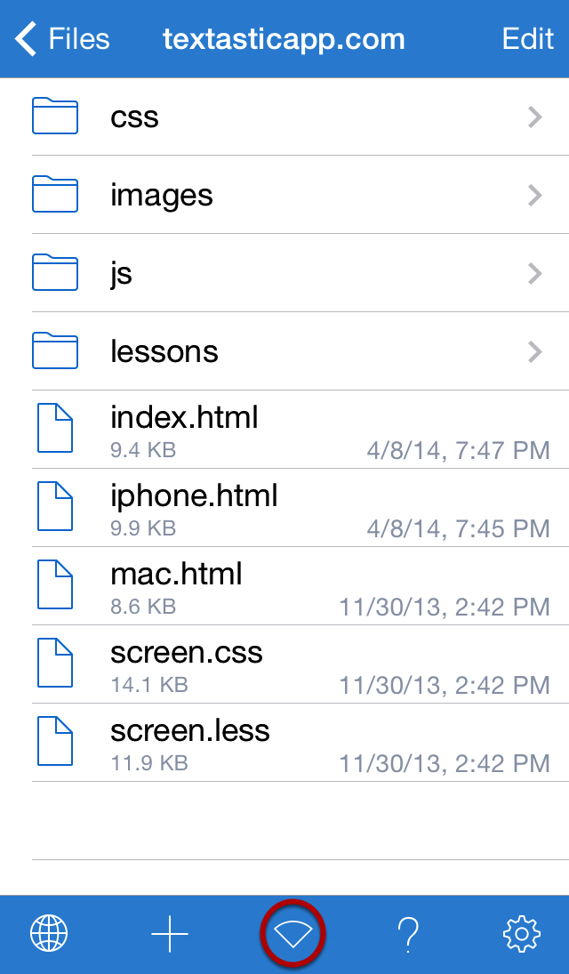This screenshot has width=569, height=974.
Task: Open the settings gear icon
Action: pyautogui.click(x=522, y=933)
